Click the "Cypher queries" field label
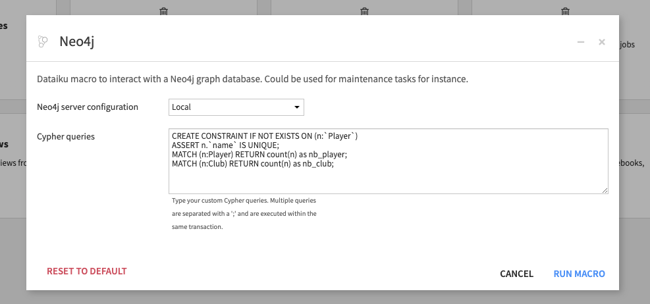 pyautogui.click(x=66, y=137)
